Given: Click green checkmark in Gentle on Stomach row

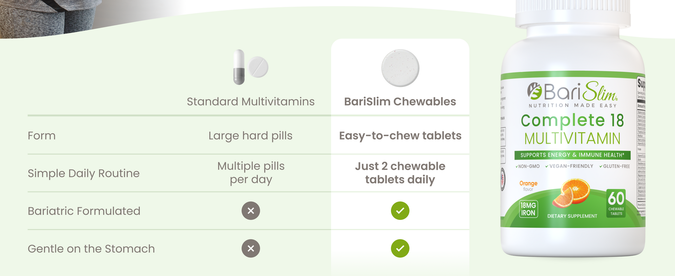Looking at the screenshot, I should (400, 248).
